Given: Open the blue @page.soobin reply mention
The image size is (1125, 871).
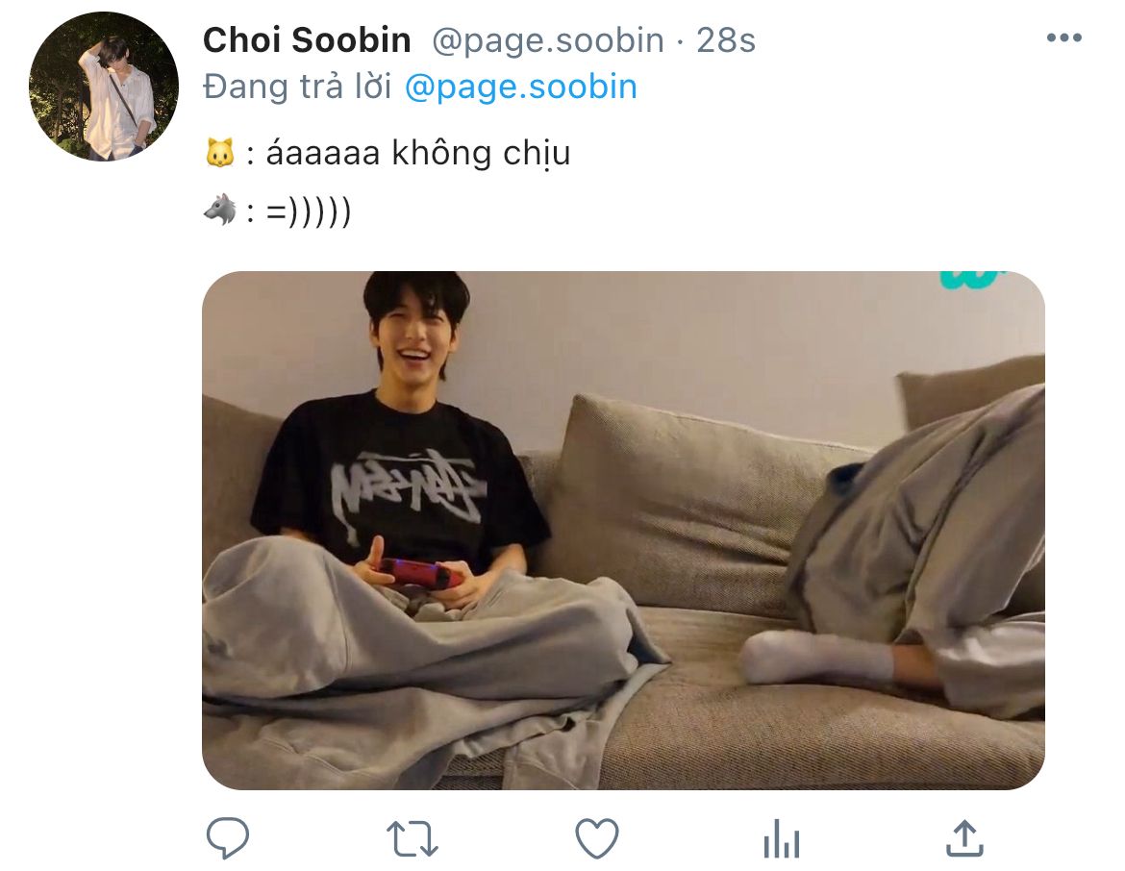Looking at the screenshot, I should [x=521, y=87].
